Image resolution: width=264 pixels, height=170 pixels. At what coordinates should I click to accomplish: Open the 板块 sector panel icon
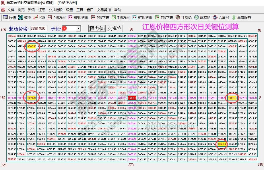[x=24, y=17]
